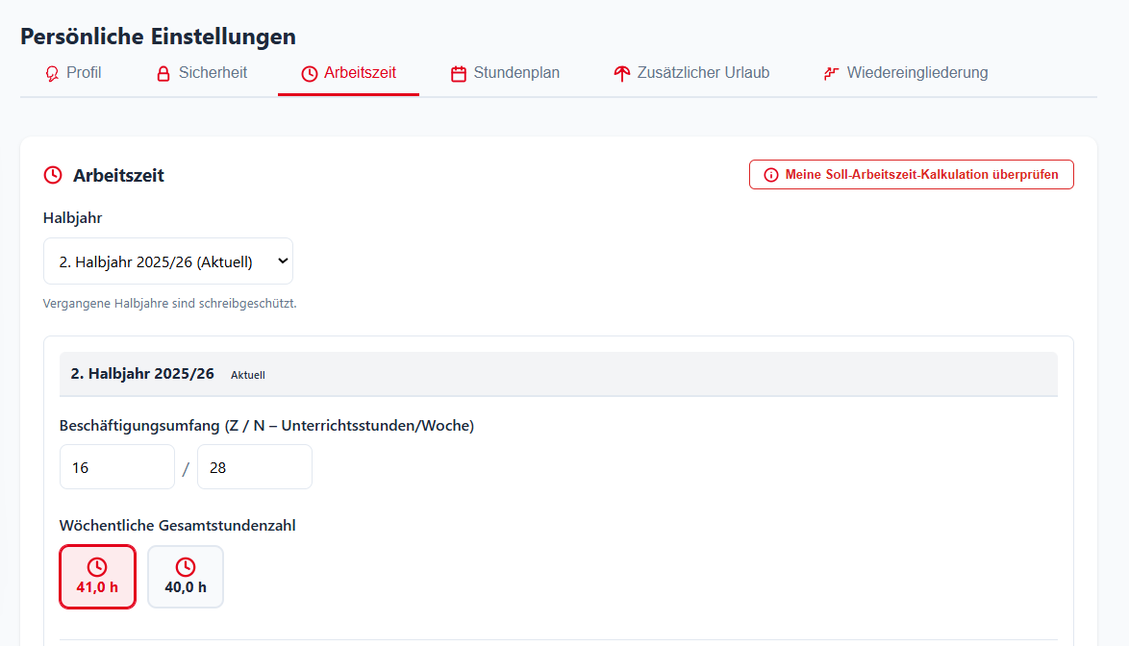Check Meine Soll-Arbeitszeit-Kalkulation überprüfen
The width and height of the screenshot is (1129, 646).
click(x=911, y=175)
